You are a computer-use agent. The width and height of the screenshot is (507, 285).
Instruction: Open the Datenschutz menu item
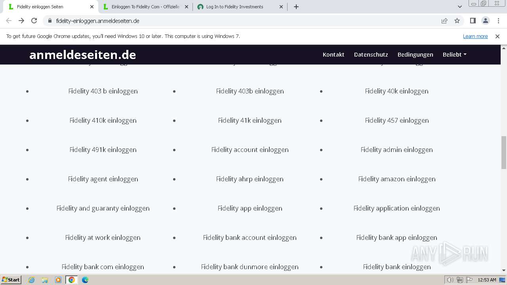click(x=371, y=55)
